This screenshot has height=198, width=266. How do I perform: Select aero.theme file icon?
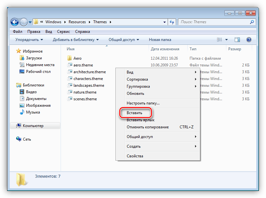tap(70, 65)
